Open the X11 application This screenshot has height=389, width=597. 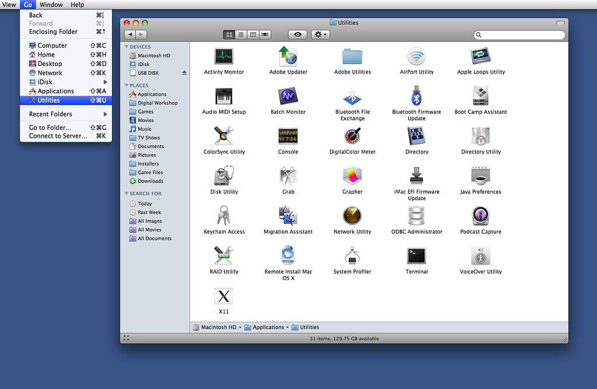pyautogui.click(x=224, y=297)
